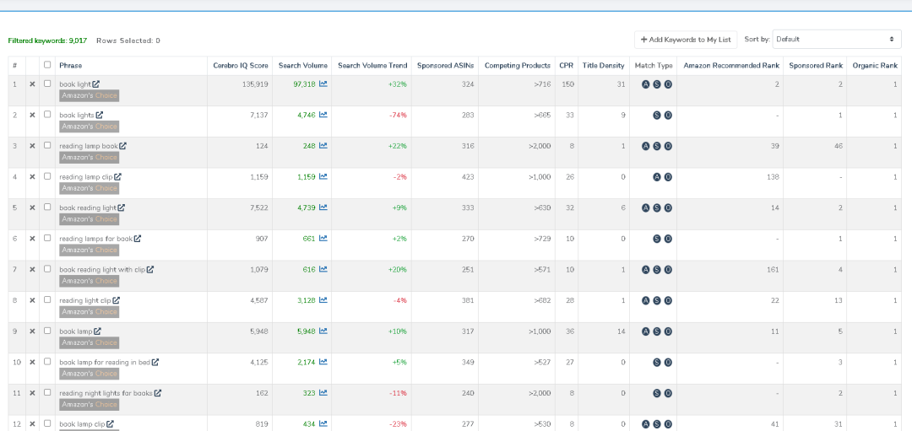Viewport: 912px width, 431px height.
Task: Open external link for 'book lamp clip'
Action: coord(110,424)
